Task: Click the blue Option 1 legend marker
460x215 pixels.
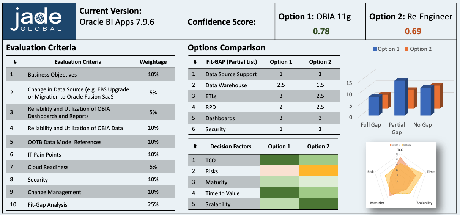Action: coord(375,49)
